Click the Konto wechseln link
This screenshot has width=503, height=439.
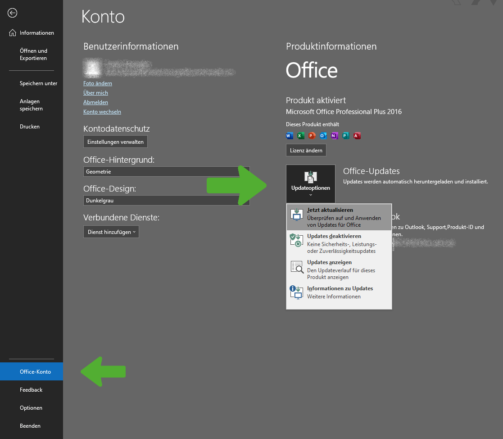point(102,111)
